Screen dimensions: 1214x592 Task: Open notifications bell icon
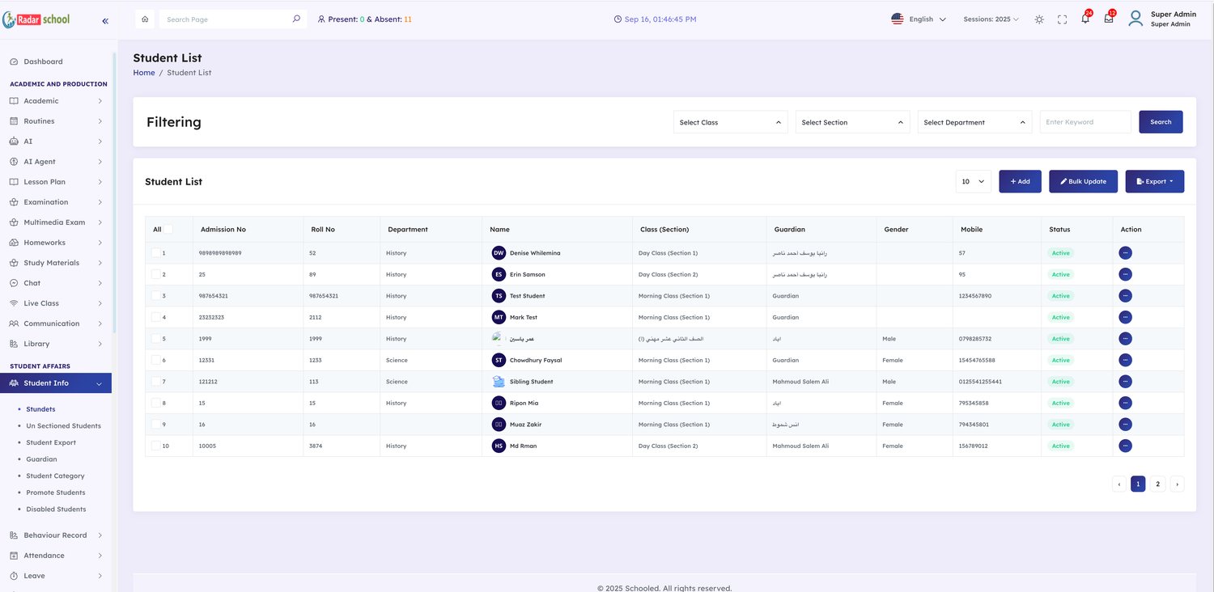1085,19
